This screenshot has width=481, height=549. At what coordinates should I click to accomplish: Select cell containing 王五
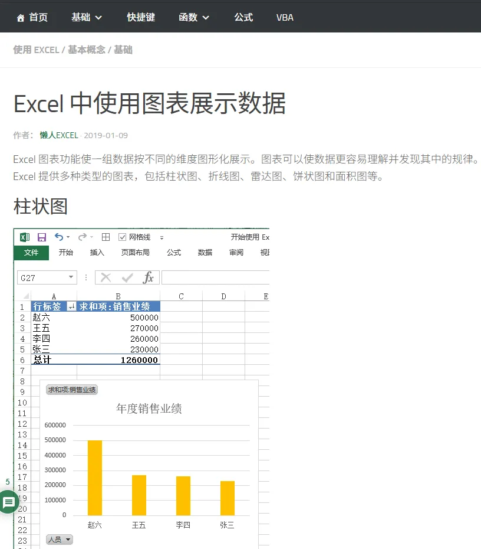[x=54, y=328]
